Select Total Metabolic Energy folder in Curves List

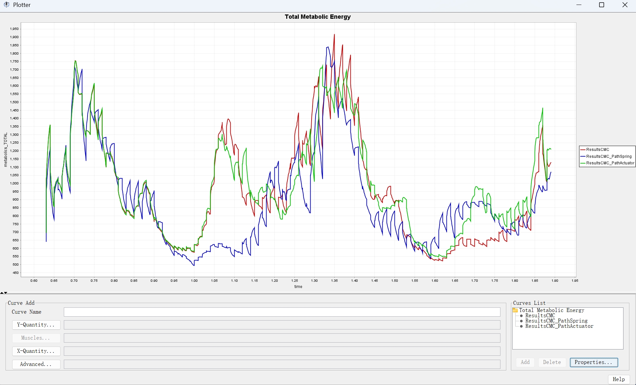[551, 310]
